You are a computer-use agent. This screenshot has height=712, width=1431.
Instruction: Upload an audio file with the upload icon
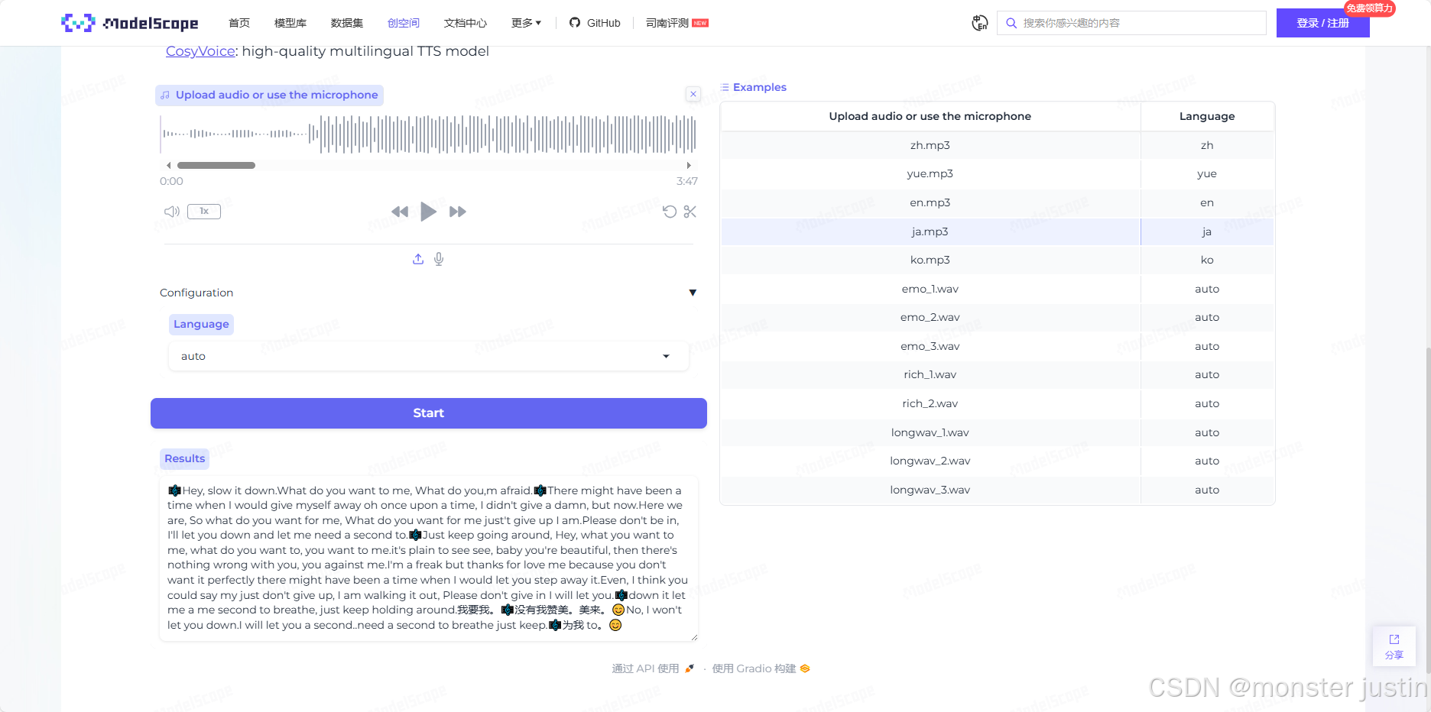418,259
